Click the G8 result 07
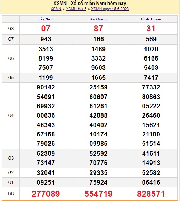Screen dimensions: 180x201 (46, 29)
